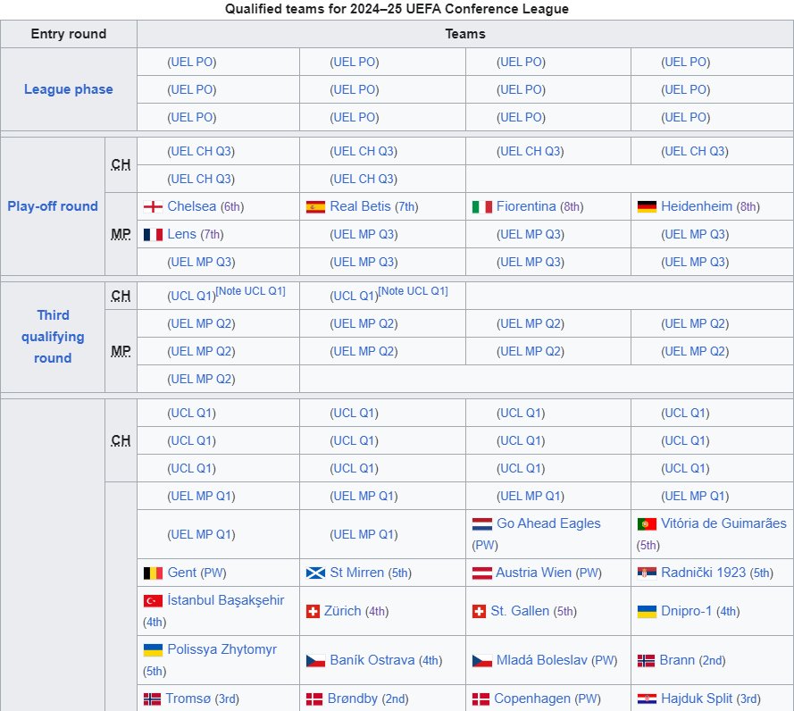
Task: Open the Tromsø team link
Action: (x=188, y=698)
